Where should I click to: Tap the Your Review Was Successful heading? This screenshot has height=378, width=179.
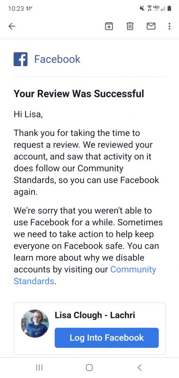pyautogui.click(x=79, y=94)
